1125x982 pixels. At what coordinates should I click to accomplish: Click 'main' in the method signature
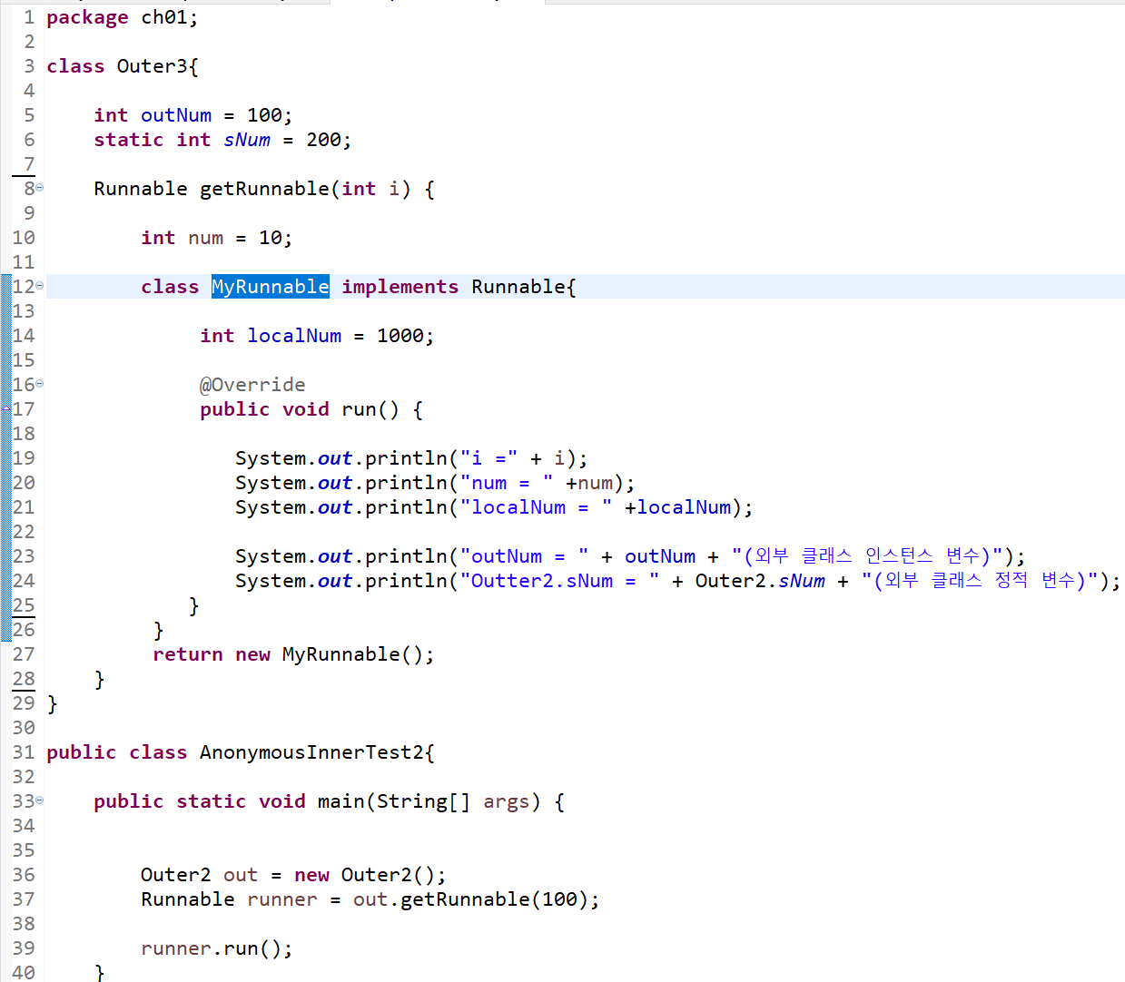341,801
